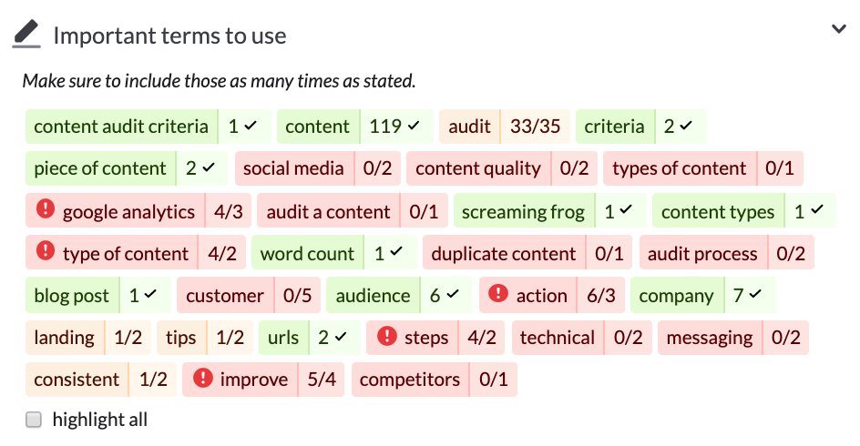Select the 'landing' term tag
The height and width of the screenshot is (446, 860).
[x=64, y=338]
